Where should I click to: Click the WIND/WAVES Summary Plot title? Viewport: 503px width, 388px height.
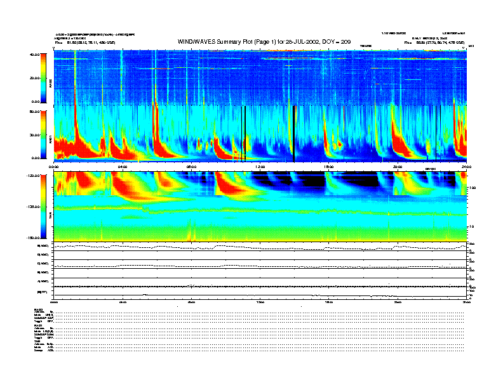point(264,42)
